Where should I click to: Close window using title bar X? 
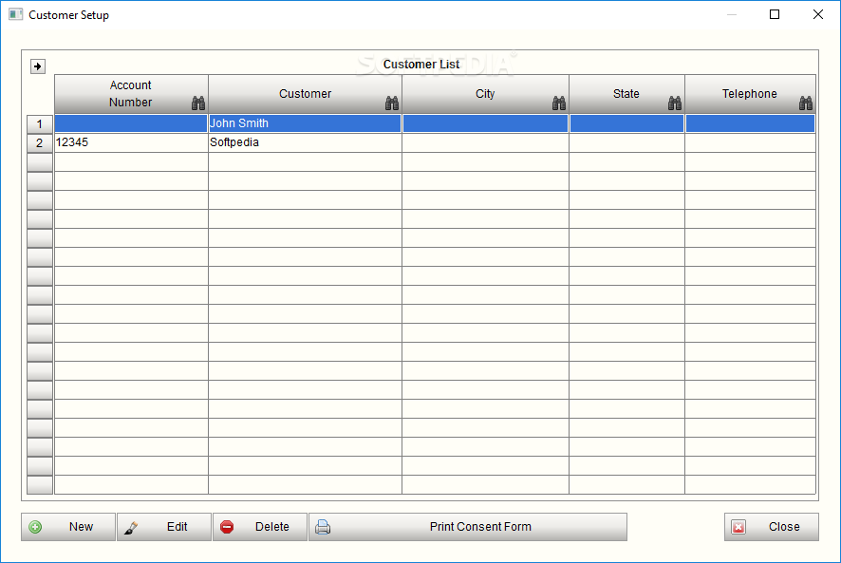(818, 14)
